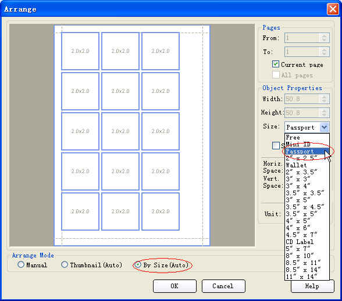Open Help for Arrange dialog
The image size is (342, 301).
pyautogui.click(x=312, y=286)
